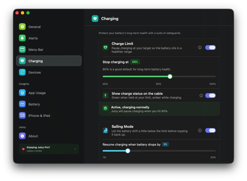This screenshot has height=181, width=247.
Task: Click the Devices icon in sidebar
Action: (x=22, y=72)
